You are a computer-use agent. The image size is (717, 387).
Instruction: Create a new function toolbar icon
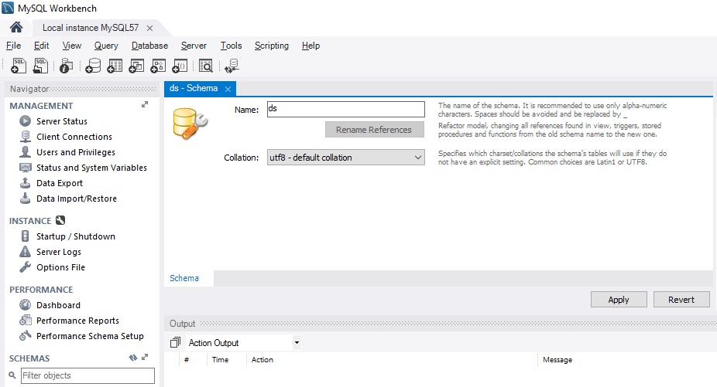(x=180, y=66)
